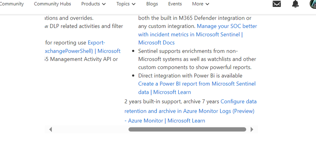316x142 pixels.
Task: Click the horizontal scrollbar thumb
Action: click(187, 129)
